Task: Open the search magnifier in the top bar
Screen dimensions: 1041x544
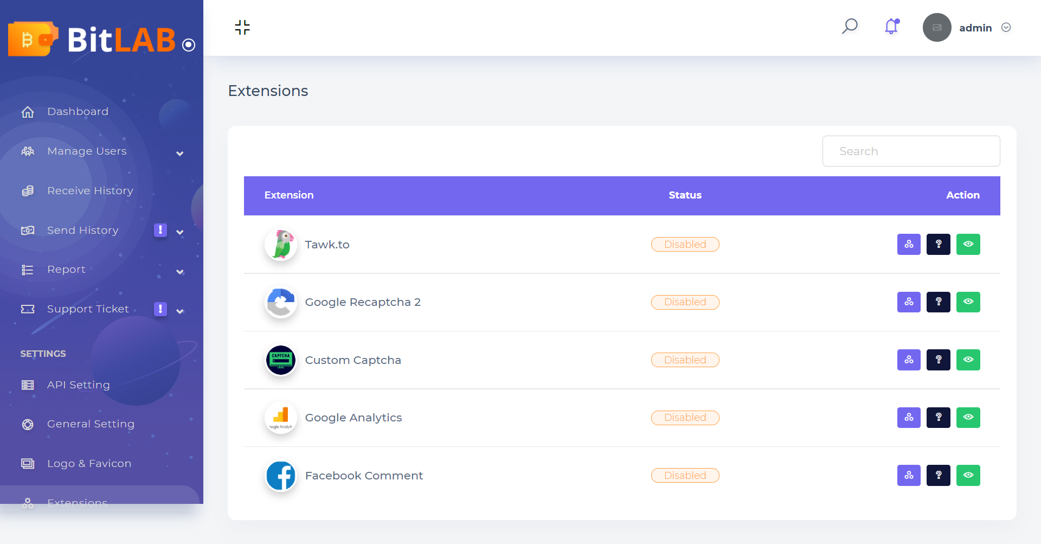Action: (850, 26)
